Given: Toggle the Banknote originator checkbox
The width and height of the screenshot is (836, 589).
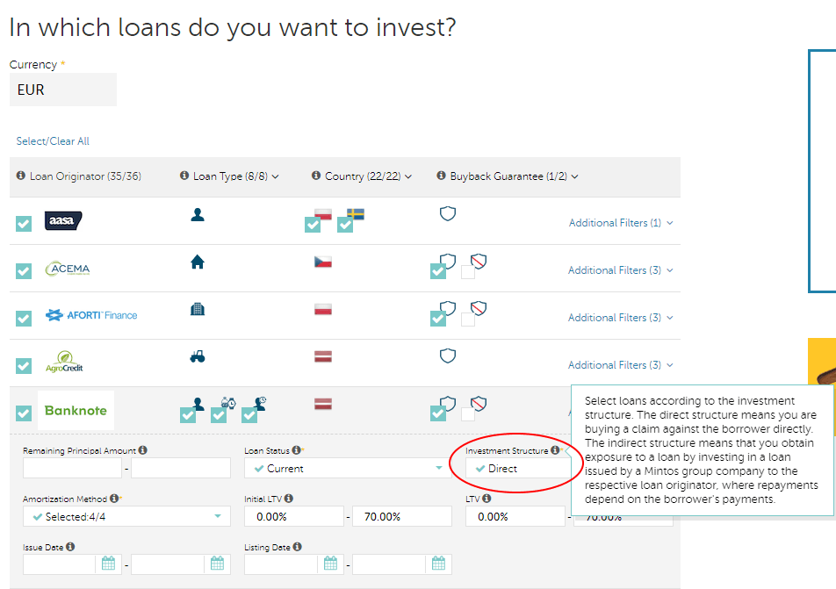Looking at the screenshot, I should [x=24, y=413].
